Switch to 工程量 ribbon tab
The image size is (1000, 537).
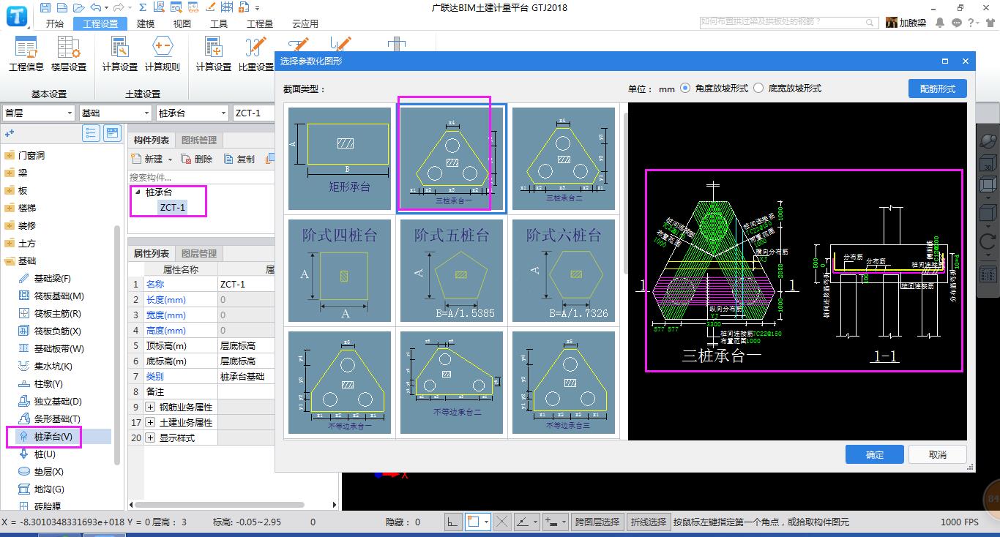260,23
